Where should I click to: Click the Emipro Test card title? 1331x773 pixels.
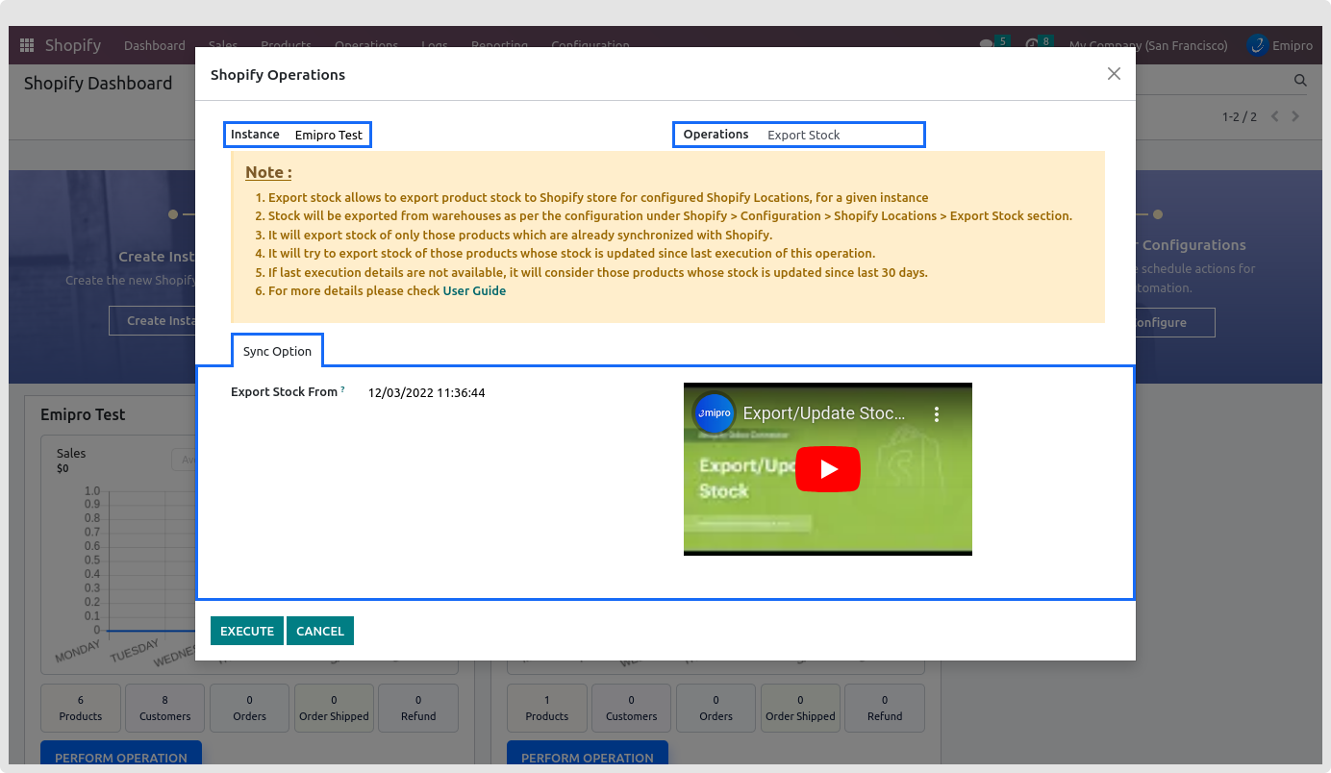point(83,414)
